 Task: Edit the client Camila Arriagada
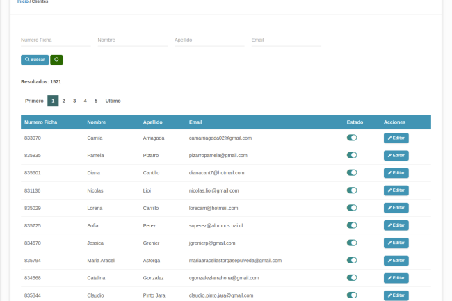click(396, 138)
